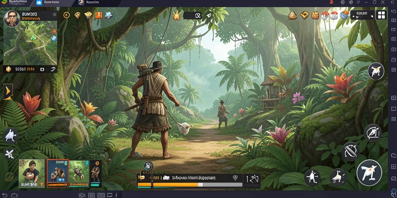The image size is (397, 198).
Task: Click the red marker on the minimap
Action: 54,31
